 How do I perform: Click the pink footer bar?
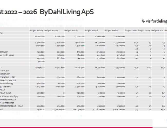pos(159,123)
